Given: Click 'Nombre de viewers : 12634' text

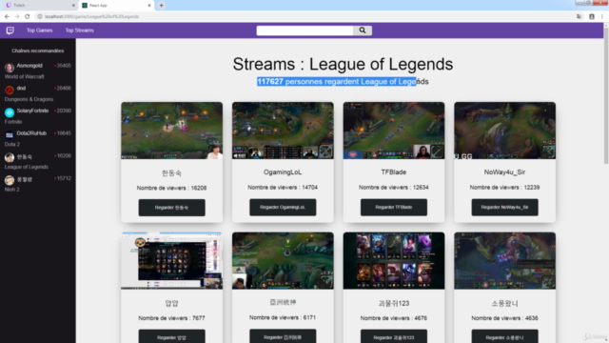Looking at the screenshot, I should 394,188.
